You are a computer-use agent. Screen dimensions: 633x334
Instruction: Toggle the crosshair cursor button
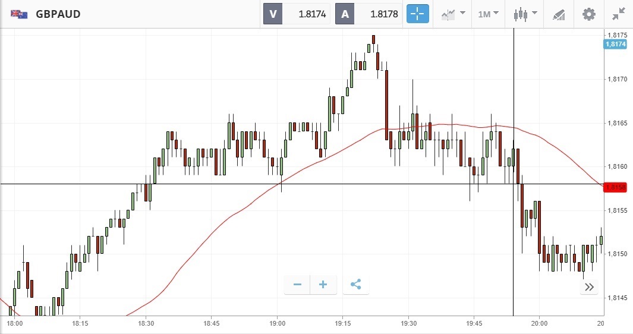(417, 14)
